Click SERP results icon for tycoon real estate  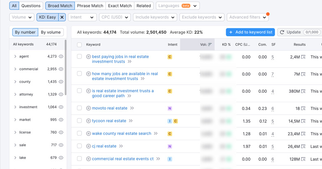pos(303,121)
